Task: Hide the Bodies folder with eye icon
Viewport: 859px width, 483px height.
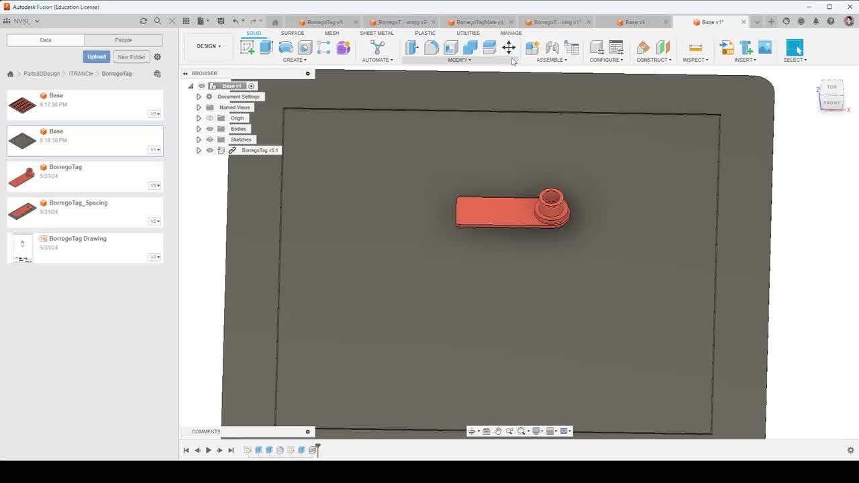Action: tap(209, 129)
